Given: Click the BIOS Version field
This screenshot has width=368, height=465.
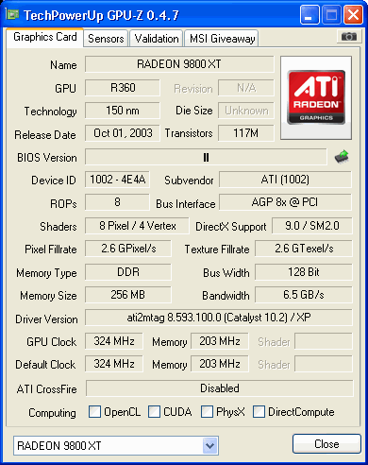Looking at the screenshot, I should click(x=206, y=157).
